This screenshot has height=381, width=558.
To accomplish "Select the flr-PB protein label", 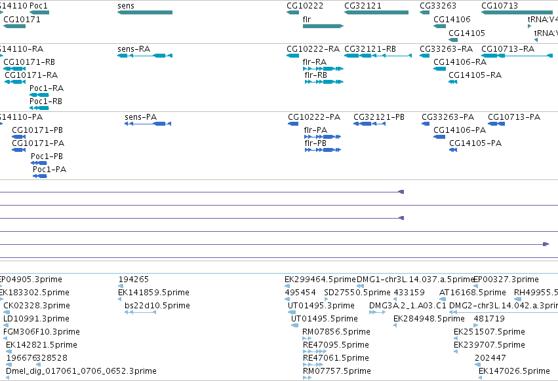I will pos(315,143).
